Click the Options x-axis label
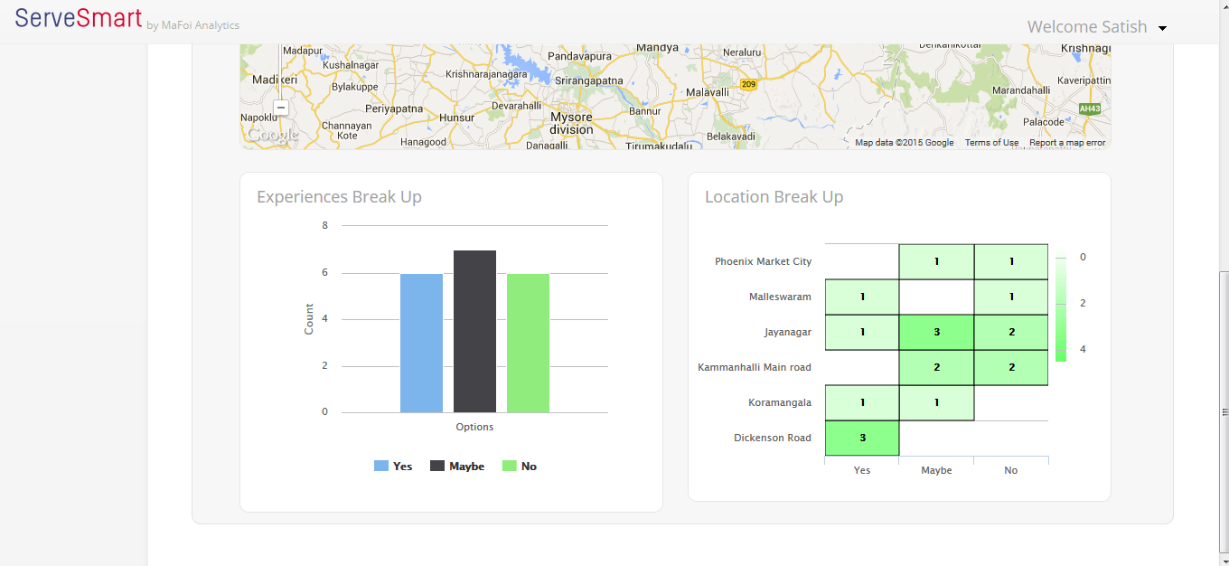Viewport: 1229px width, 566px height. click(474, 428)
